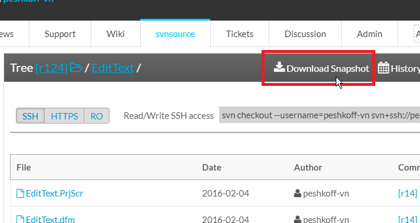Click the file icon next to EditText.PrjScr

click(21, 193)
